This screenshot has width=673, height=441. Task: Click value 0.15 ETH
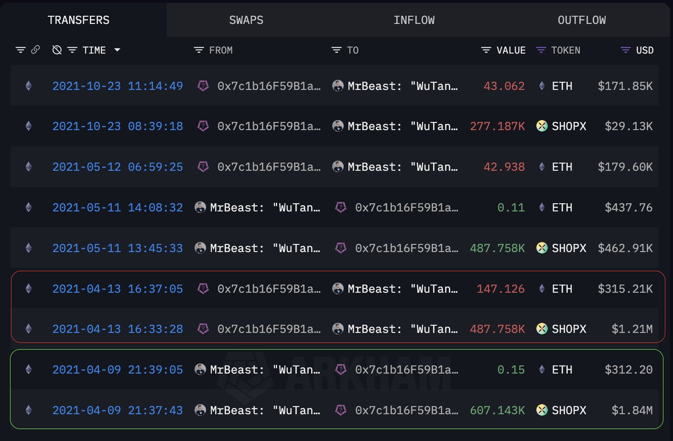pos(511,370)
